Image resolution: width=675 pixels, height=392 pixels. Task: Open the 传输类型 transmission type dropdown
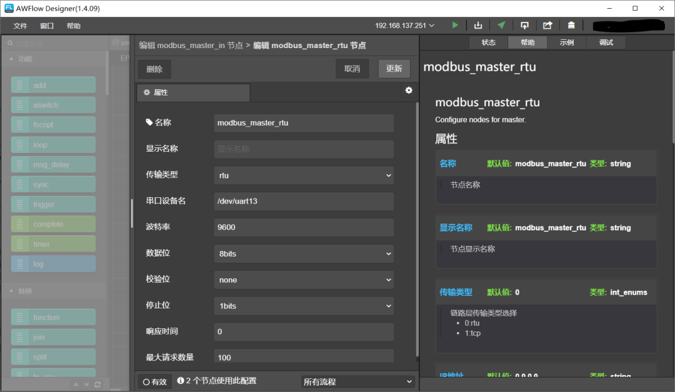pyautogui.click(x=304, y=175)
